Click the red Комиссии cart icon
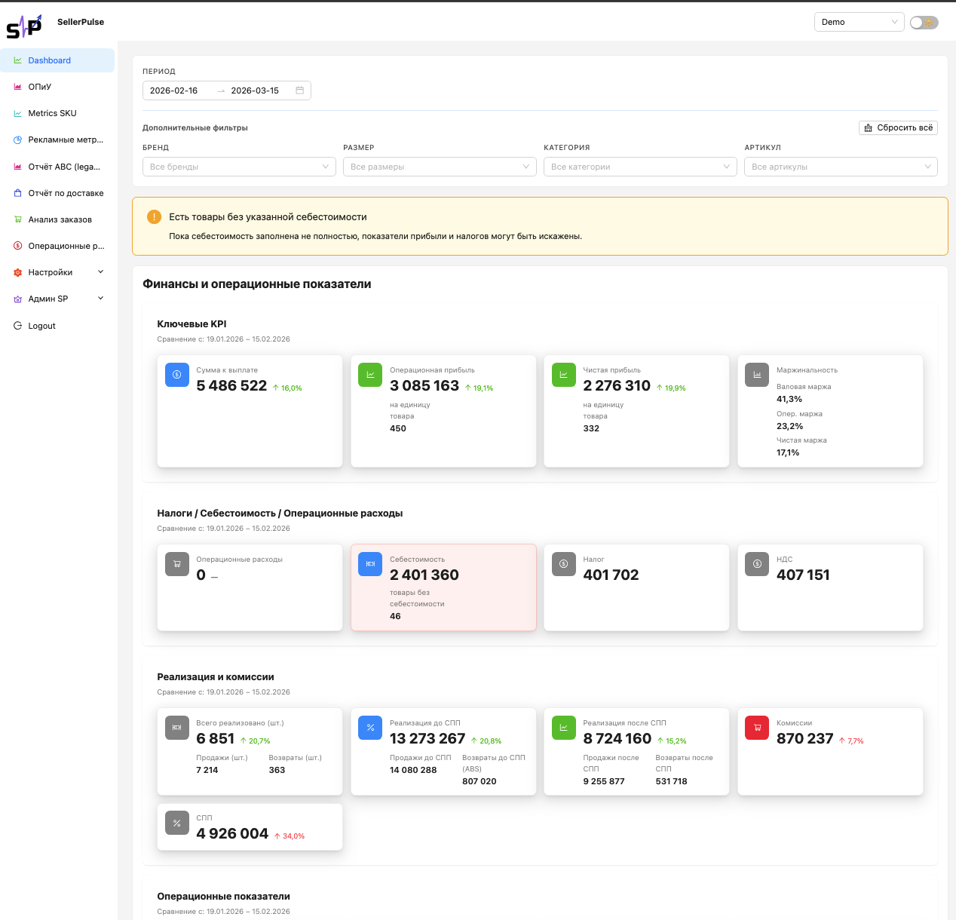Viewport: 956px width, 920px height. pyautogui.click(x=757, y=728)
